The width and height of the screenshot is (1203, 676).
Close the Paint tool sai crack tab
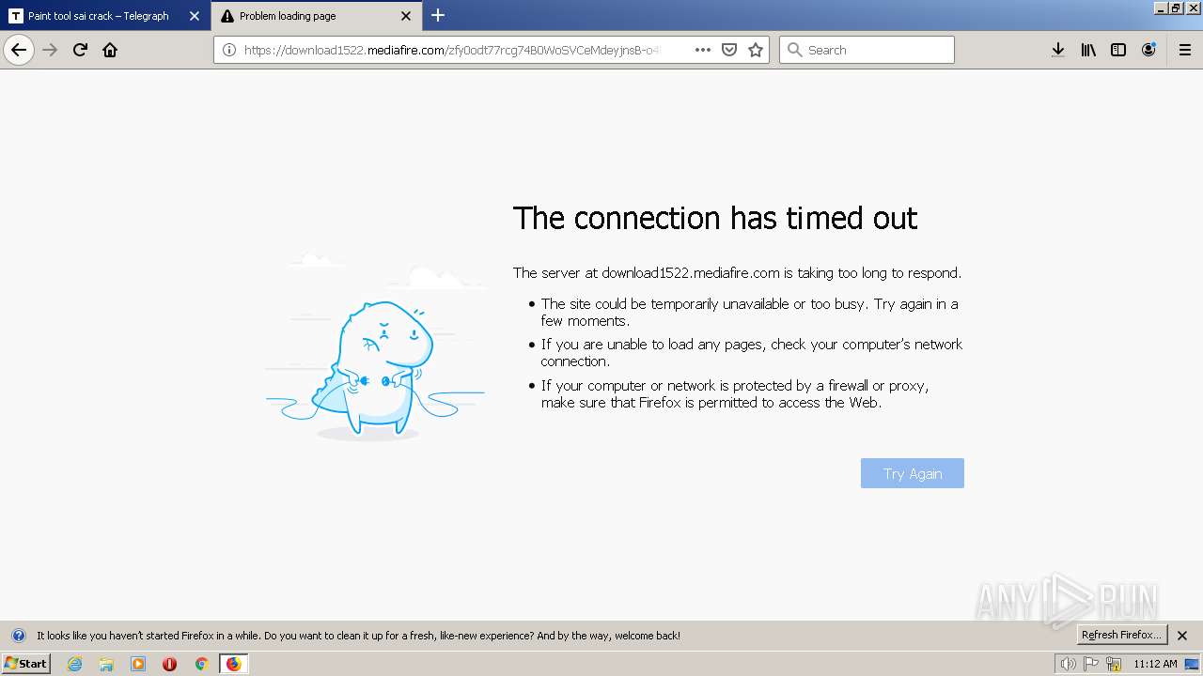pyautogui.click(x=195, y=16)
